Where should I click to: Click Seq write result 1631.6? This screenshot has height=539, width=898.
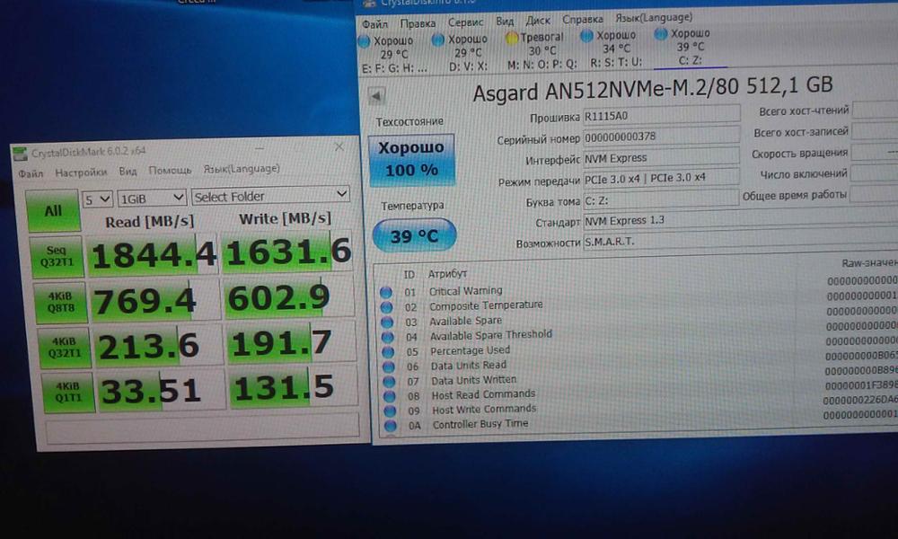coord(287,252)
